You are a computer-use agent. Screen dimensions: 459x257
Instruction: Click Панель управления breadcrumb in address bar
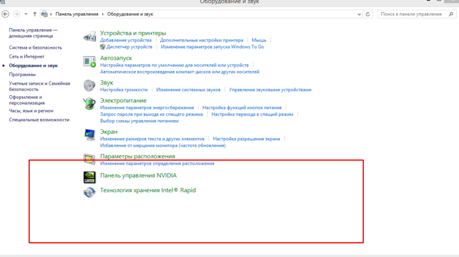point(77,14)
